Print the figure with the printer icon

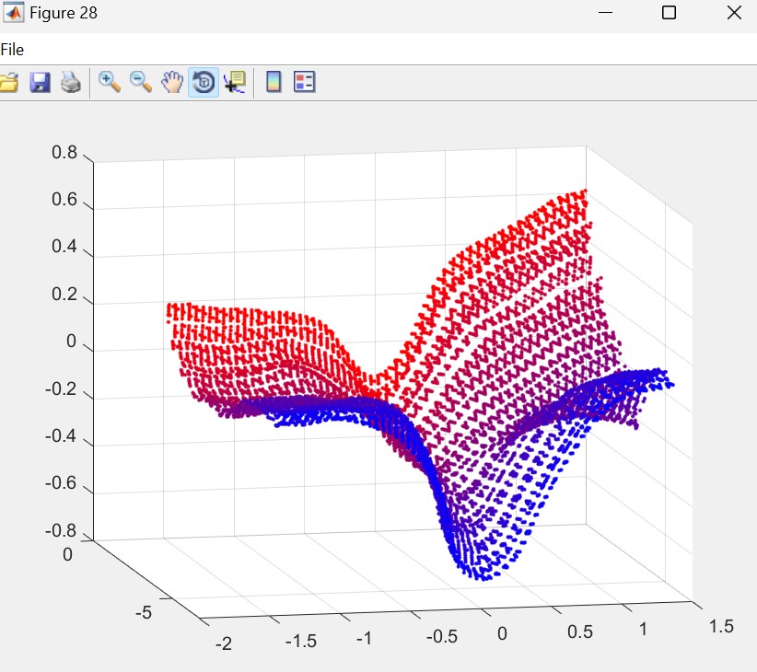71,83
